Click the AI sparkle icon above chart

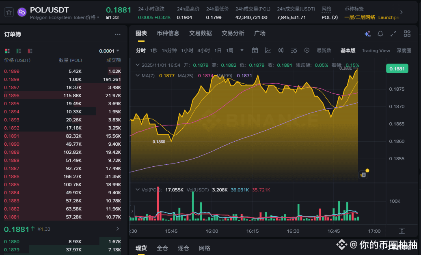pos(367,34)
